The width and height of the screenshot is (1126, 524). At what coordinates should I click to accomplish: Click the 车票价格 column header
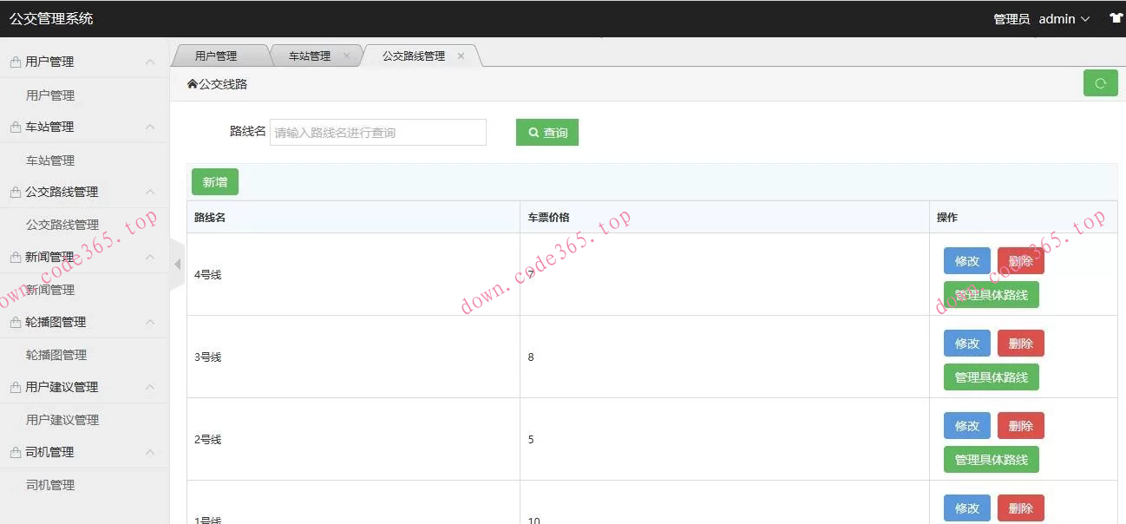pyautogui.click(x=724, y=217)
